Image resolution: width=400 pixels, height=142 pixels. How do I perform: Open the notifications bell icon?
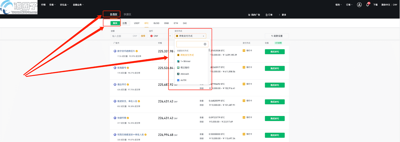tap(367, 5)
